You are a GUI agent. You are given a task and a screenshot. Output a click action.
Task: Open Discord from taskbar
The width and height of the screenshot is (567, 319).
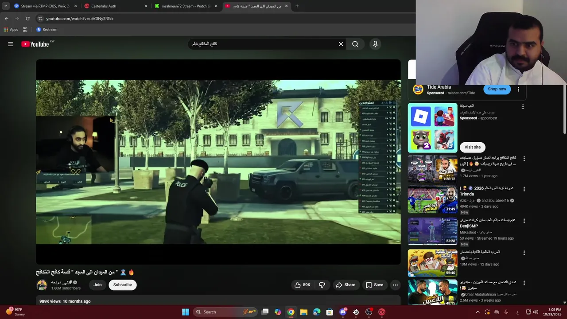[343, 312]
